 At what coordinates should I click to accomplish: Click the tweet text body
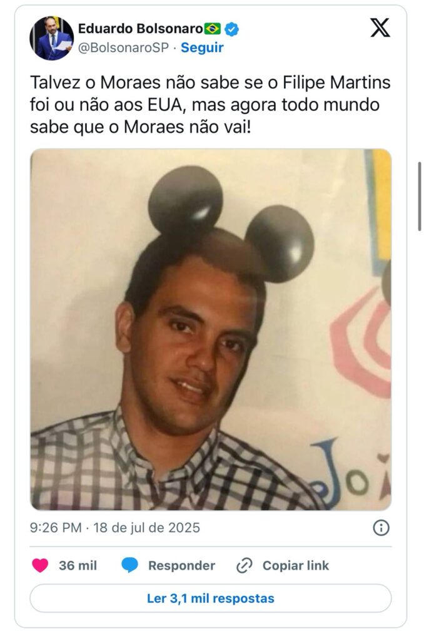pos(210,105)
